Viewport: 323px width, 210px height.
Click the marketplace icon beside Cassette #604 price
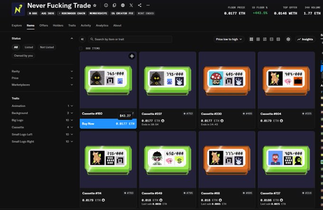coord(281,121)
